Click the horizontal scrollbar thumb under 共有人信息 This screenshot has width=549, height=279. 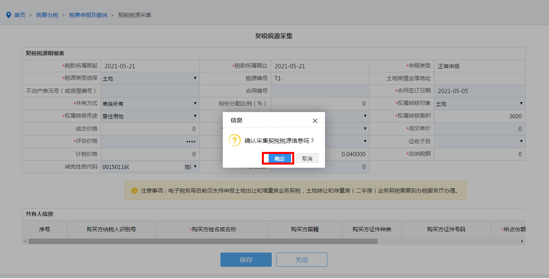[203, 241]
